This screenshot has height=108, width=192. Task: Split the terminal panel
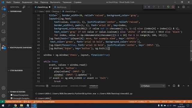pos(174,86)
